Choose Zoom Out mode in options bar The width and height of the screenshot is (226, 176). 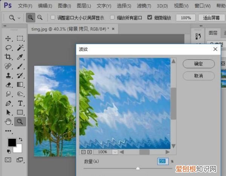coord(40,18)
